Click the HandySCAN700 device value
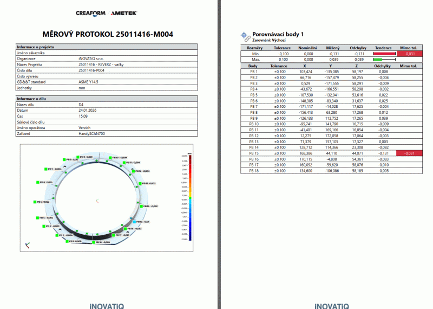The height and width of the screenshot is (309, 433). [x=93, y=133]
